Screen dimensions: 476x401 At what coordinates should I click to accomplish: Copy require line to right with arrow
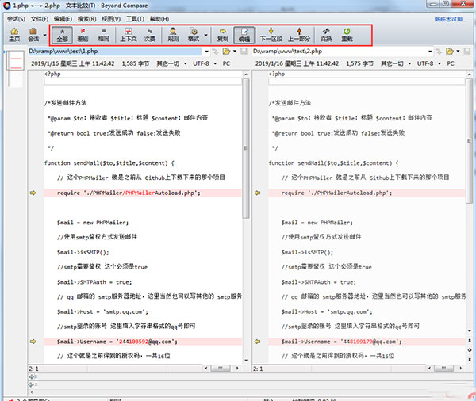[33, 193]
